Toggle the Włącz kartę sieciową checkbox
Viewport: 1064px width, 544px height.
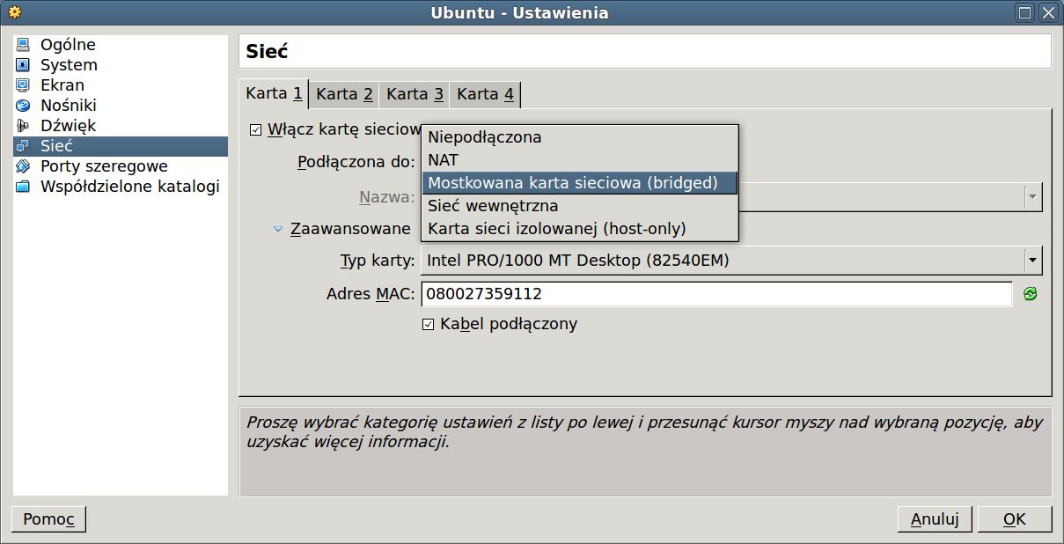pyautogui.click(x=256, y=130)
